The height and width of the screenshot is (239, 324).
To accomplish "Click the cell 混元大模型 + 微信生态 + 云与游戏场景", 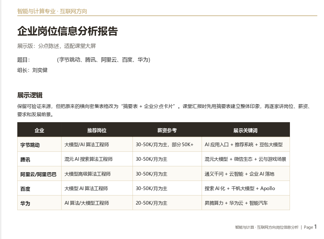I will 246,159.
